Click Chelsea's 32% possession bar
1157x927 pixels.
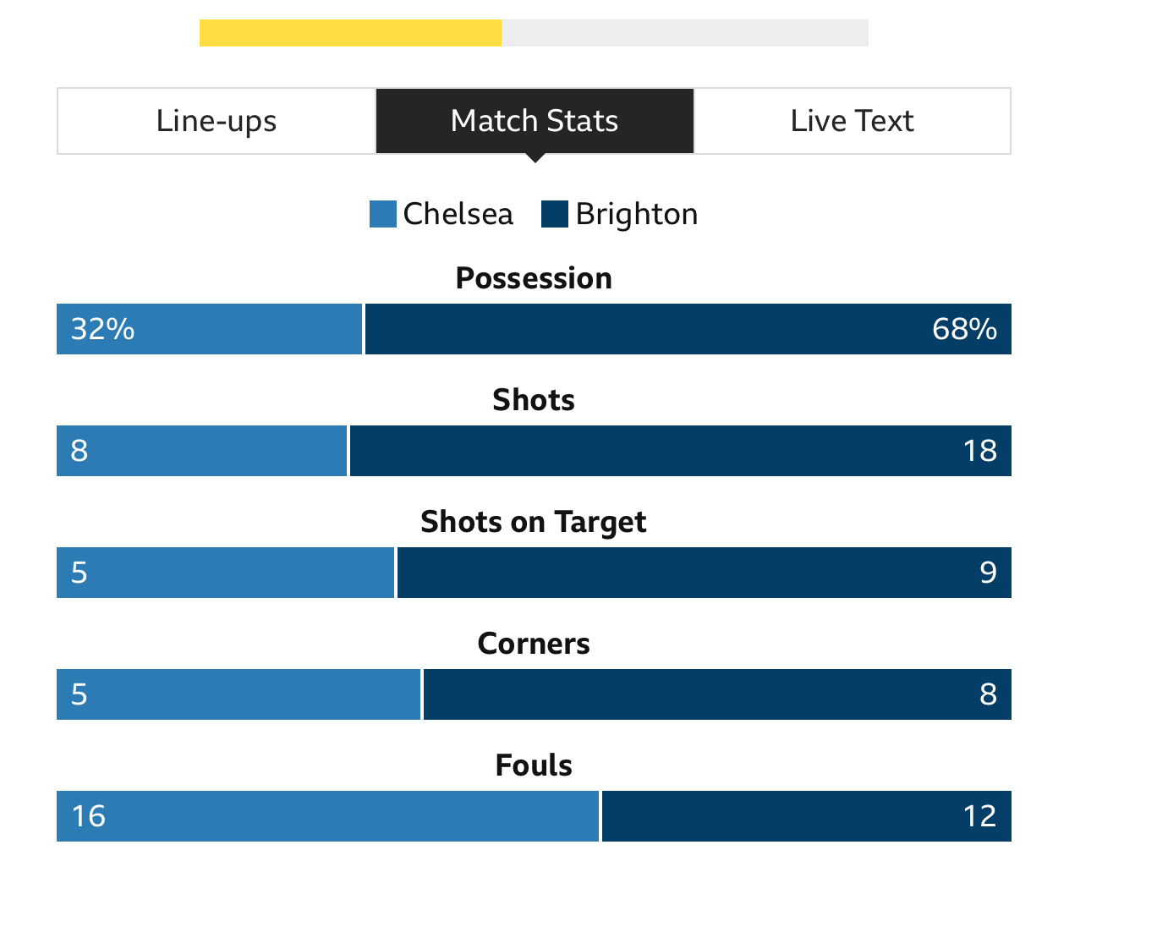point(210,329)
